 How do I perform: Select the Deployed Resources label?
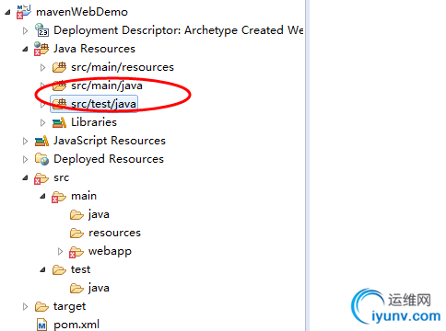(x=109, y=159)
